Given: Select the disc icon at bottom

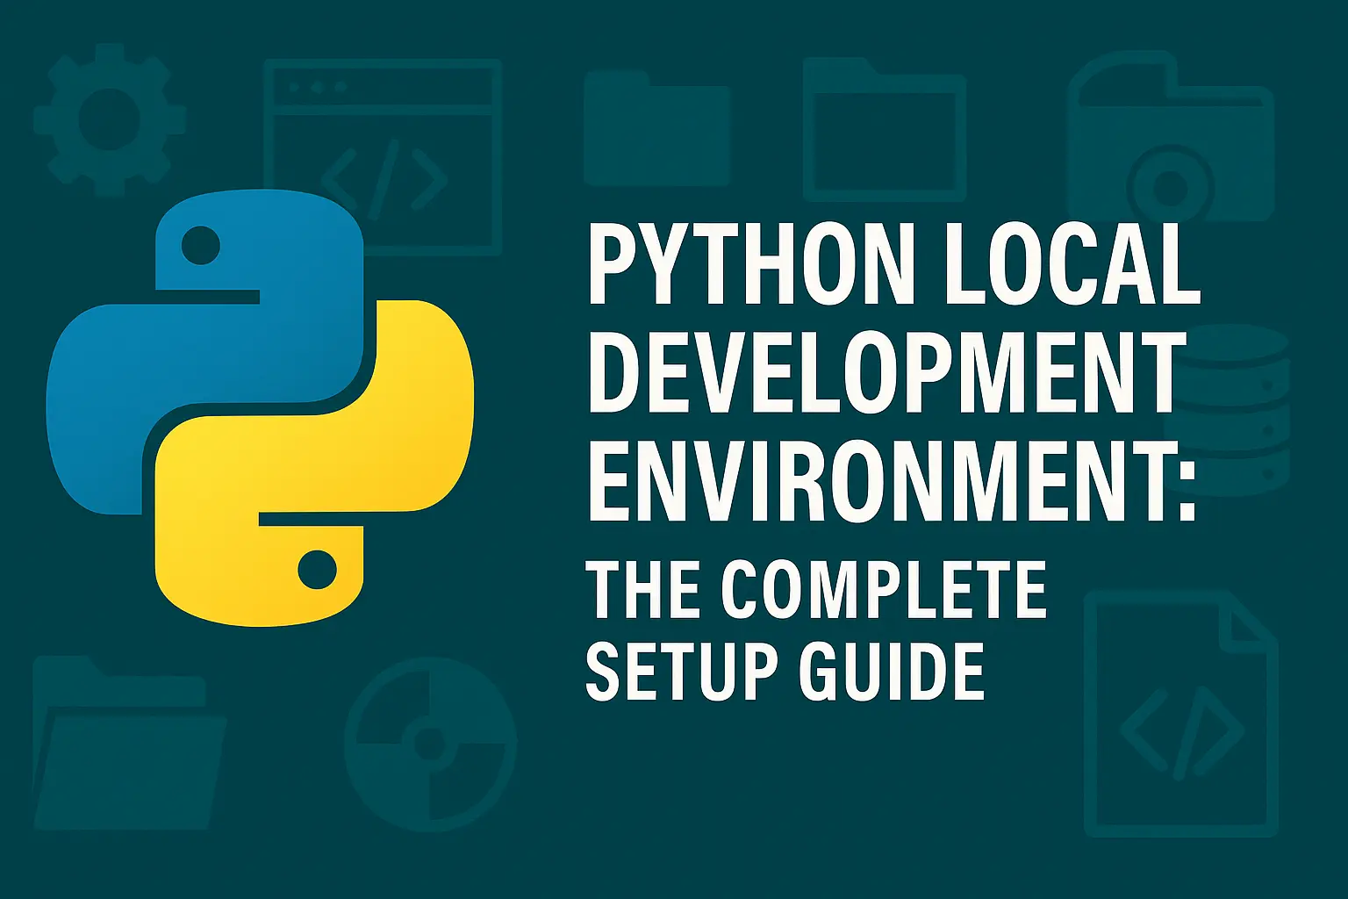Looking at the screenshot, I should (430, 744).
